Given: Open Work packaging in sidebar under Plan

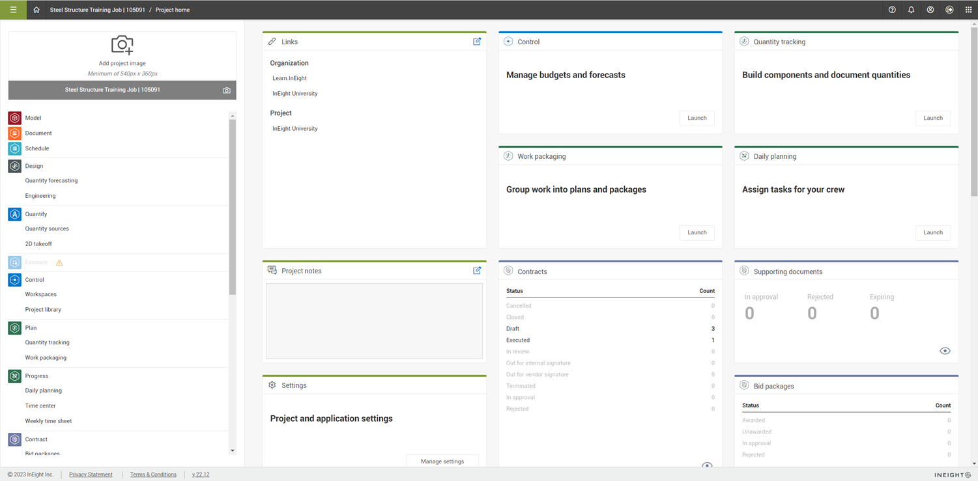Looking at the screenshot, I should [46, 357].
